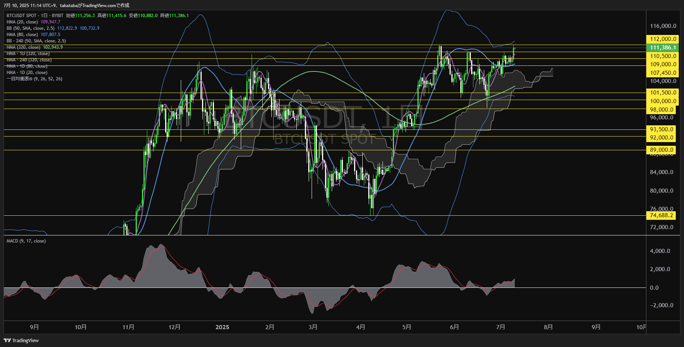Click the MACD axis −2,000.0 value
This screenshot has height=347, width=684.
[662, 305]
